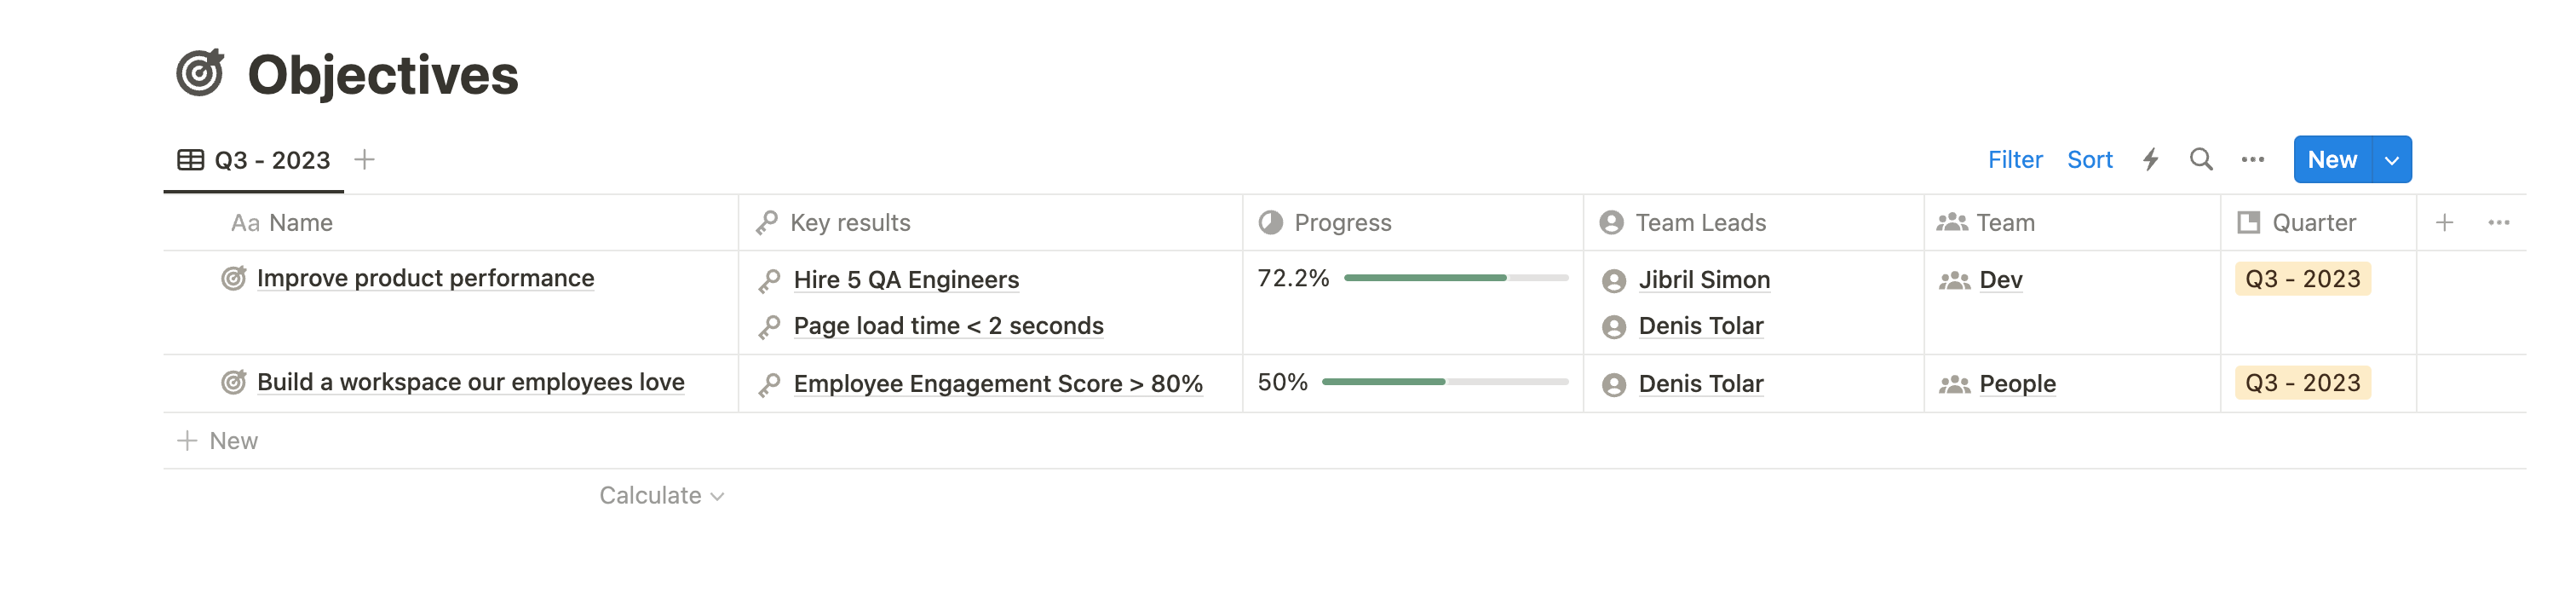Switch to the Q3 - 2023 tab
2576x605 pixels.
272,159
